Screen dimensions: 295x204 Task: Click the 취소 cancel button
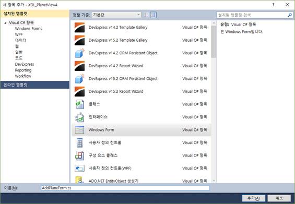pyautogui.click(x=279, y=198)
